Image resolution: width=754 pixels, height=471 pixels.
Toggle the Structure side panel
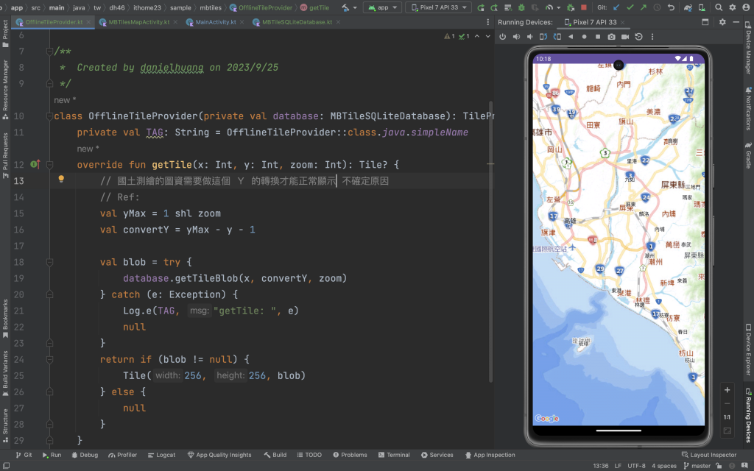point(5,425)
